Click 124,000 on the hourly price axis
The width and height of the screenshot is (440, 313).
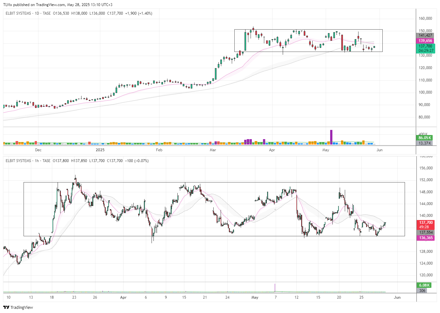426,263
